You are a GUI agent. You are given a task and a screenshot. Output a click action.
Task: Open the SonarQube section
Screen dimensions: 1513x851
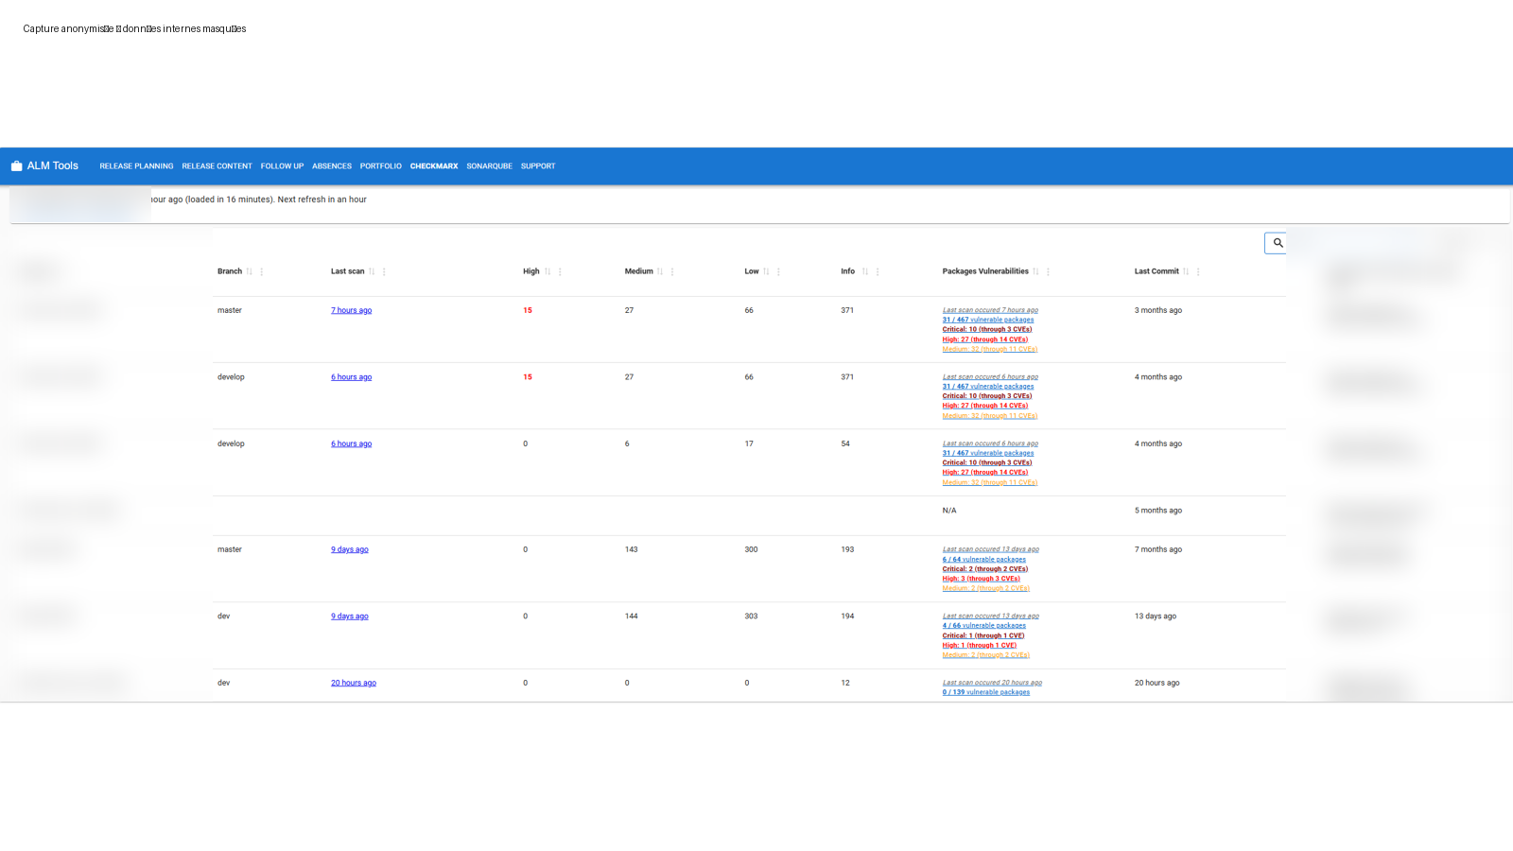[489, 166]
